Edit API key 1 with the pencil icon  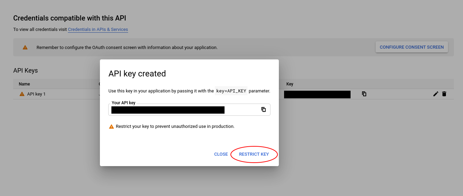(x=435, y=94)
